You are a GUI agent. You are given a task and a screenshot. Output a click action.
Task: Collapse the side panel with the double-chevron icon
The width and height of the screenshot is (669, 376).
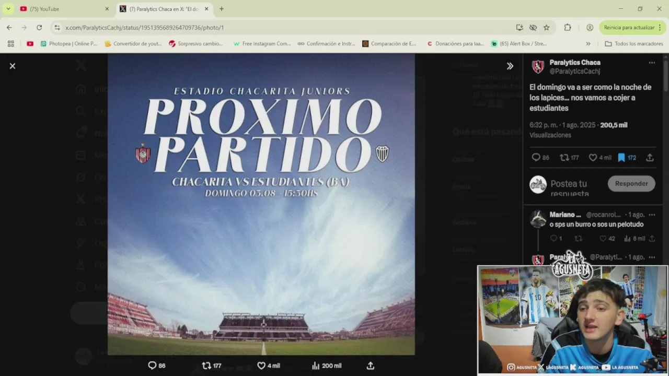tap(510, 66)
